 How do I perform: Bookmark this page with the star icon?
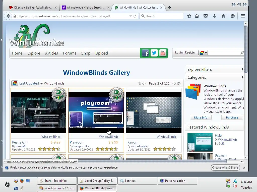[189, 16]
